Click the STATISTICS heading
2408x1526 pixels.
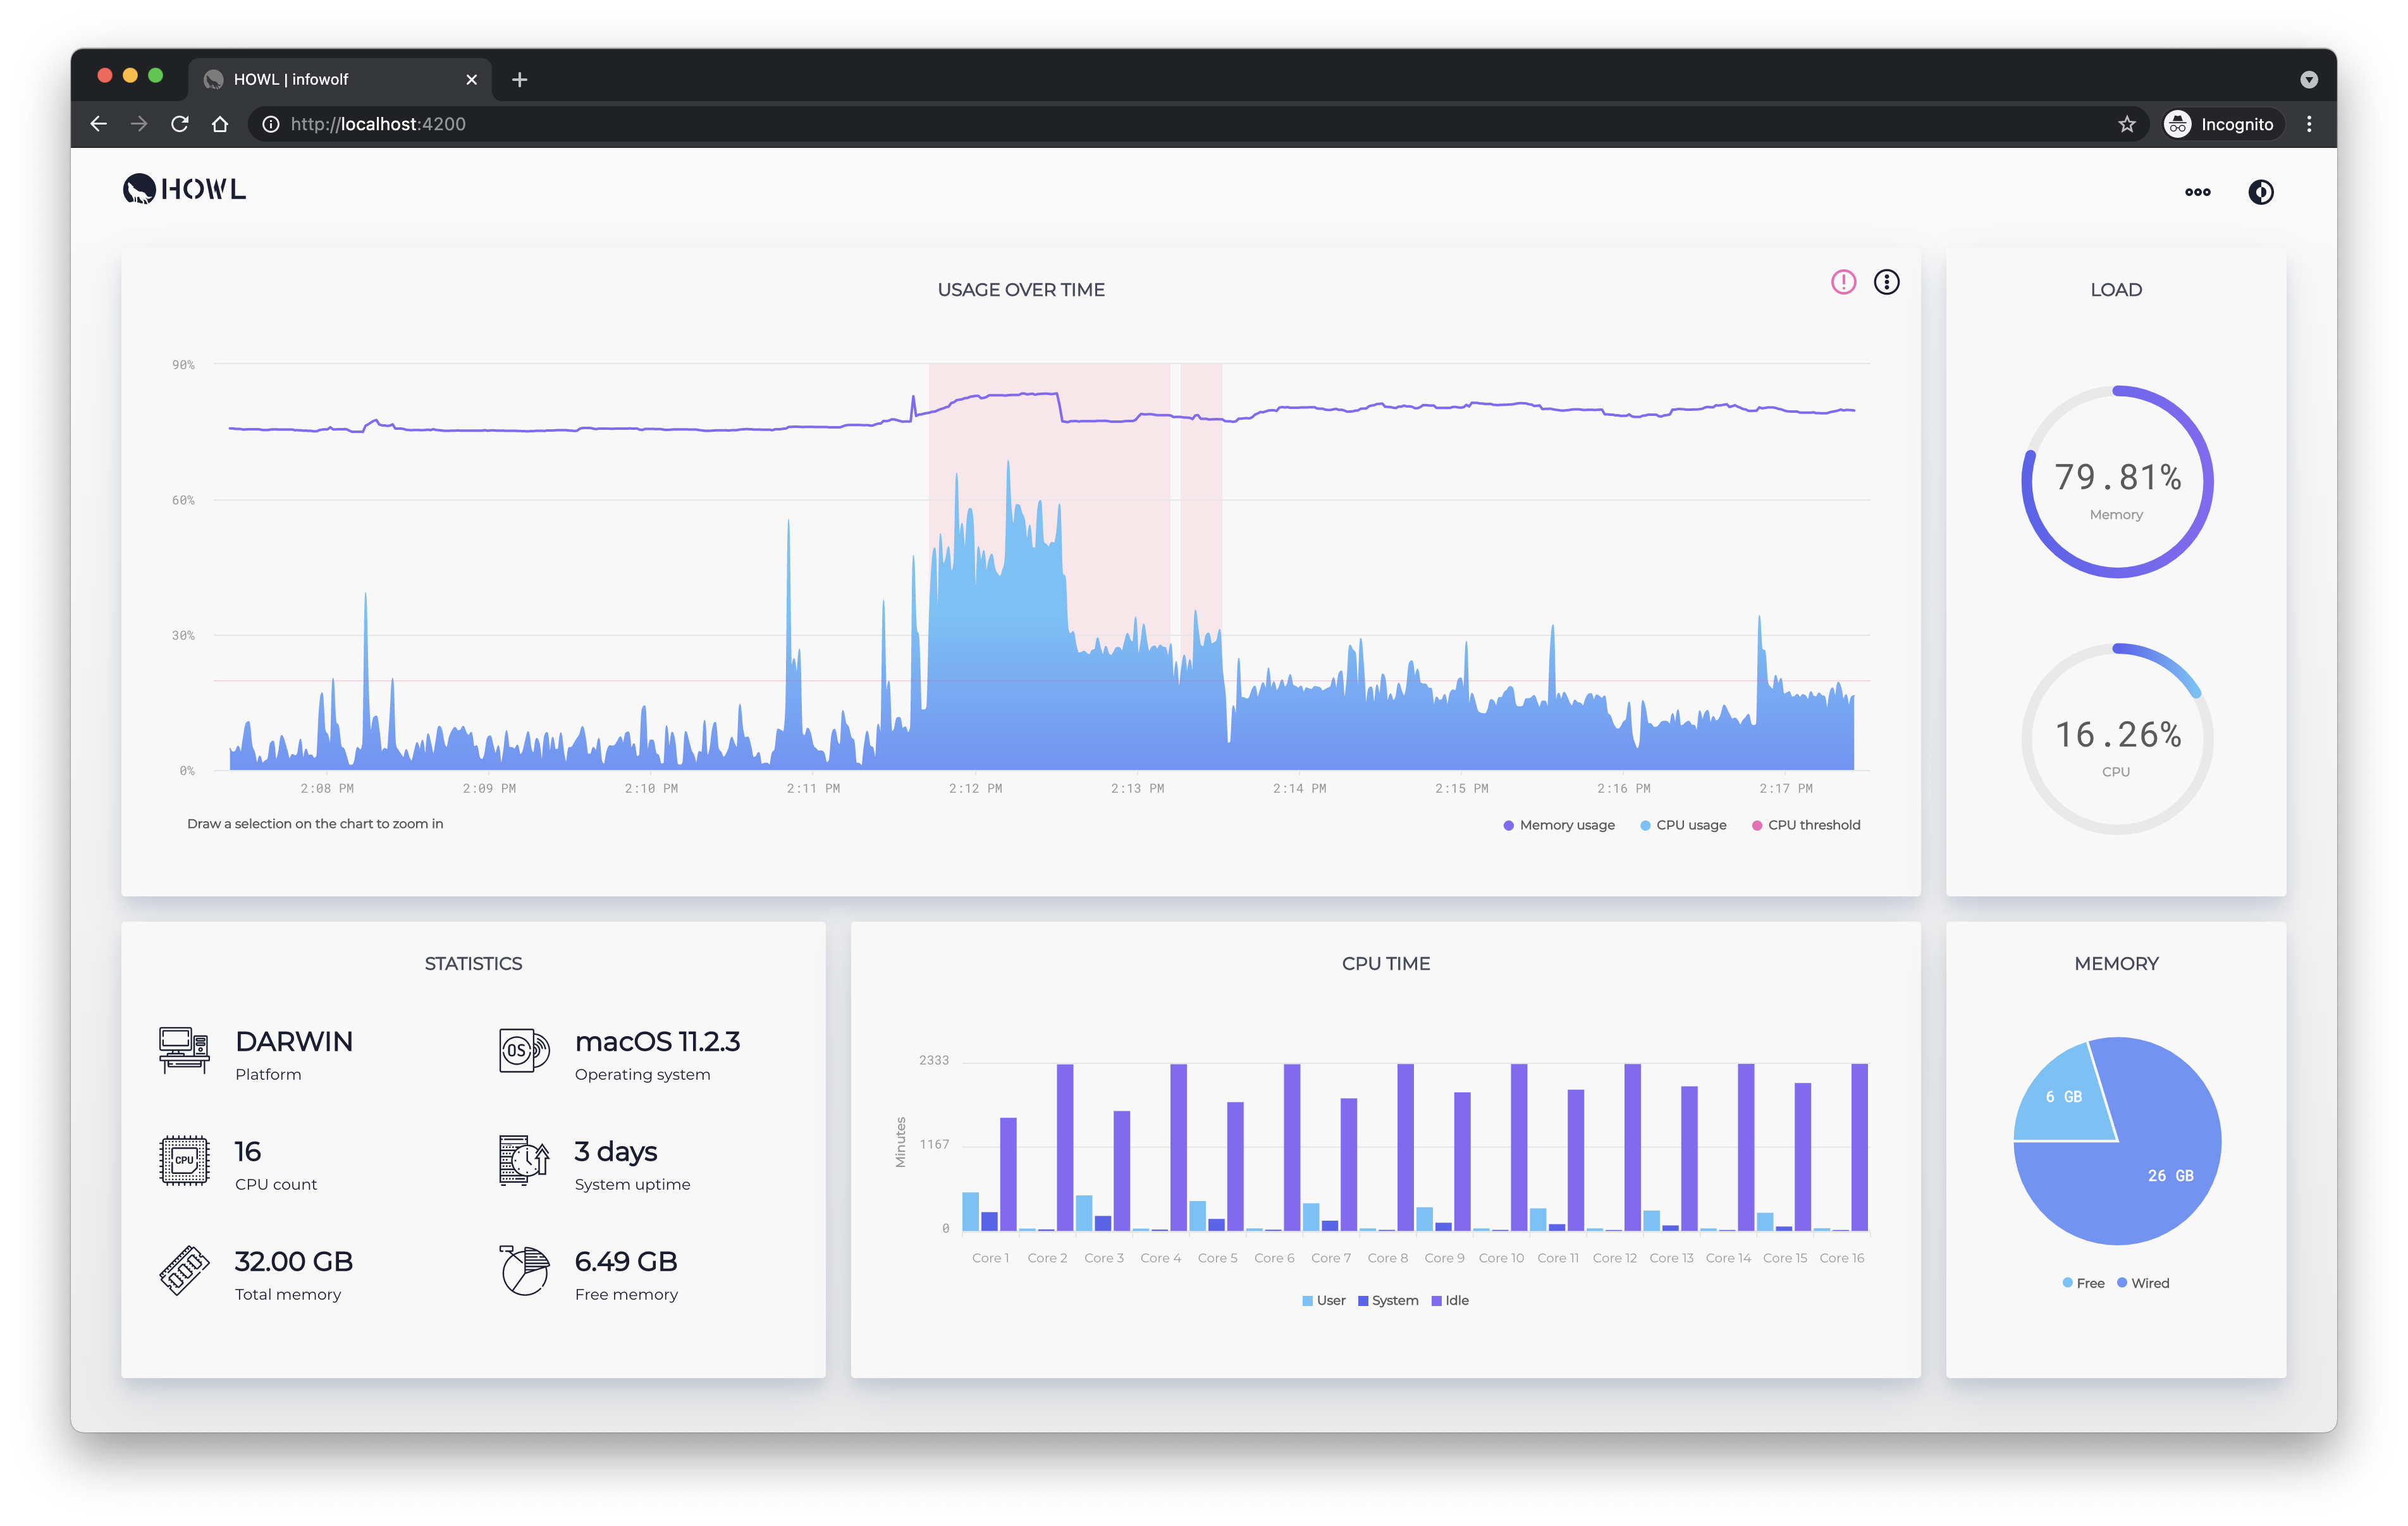[x=473, y=964]
